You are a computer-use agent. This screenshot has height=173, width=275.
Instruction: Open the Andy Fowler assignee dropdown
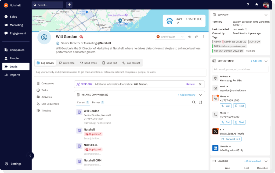(170, 37)
